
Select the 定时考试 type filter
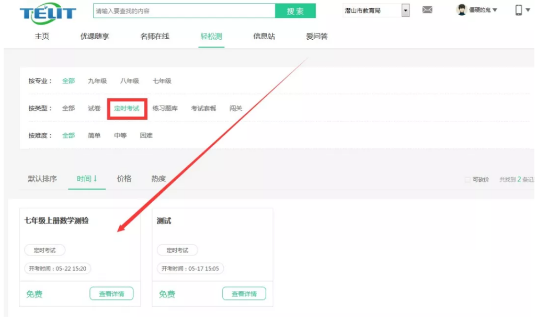(x=127, y=108)
